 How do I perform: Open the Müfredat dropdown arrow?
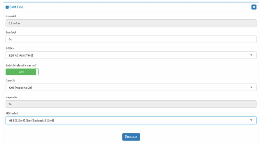(251, 120)
